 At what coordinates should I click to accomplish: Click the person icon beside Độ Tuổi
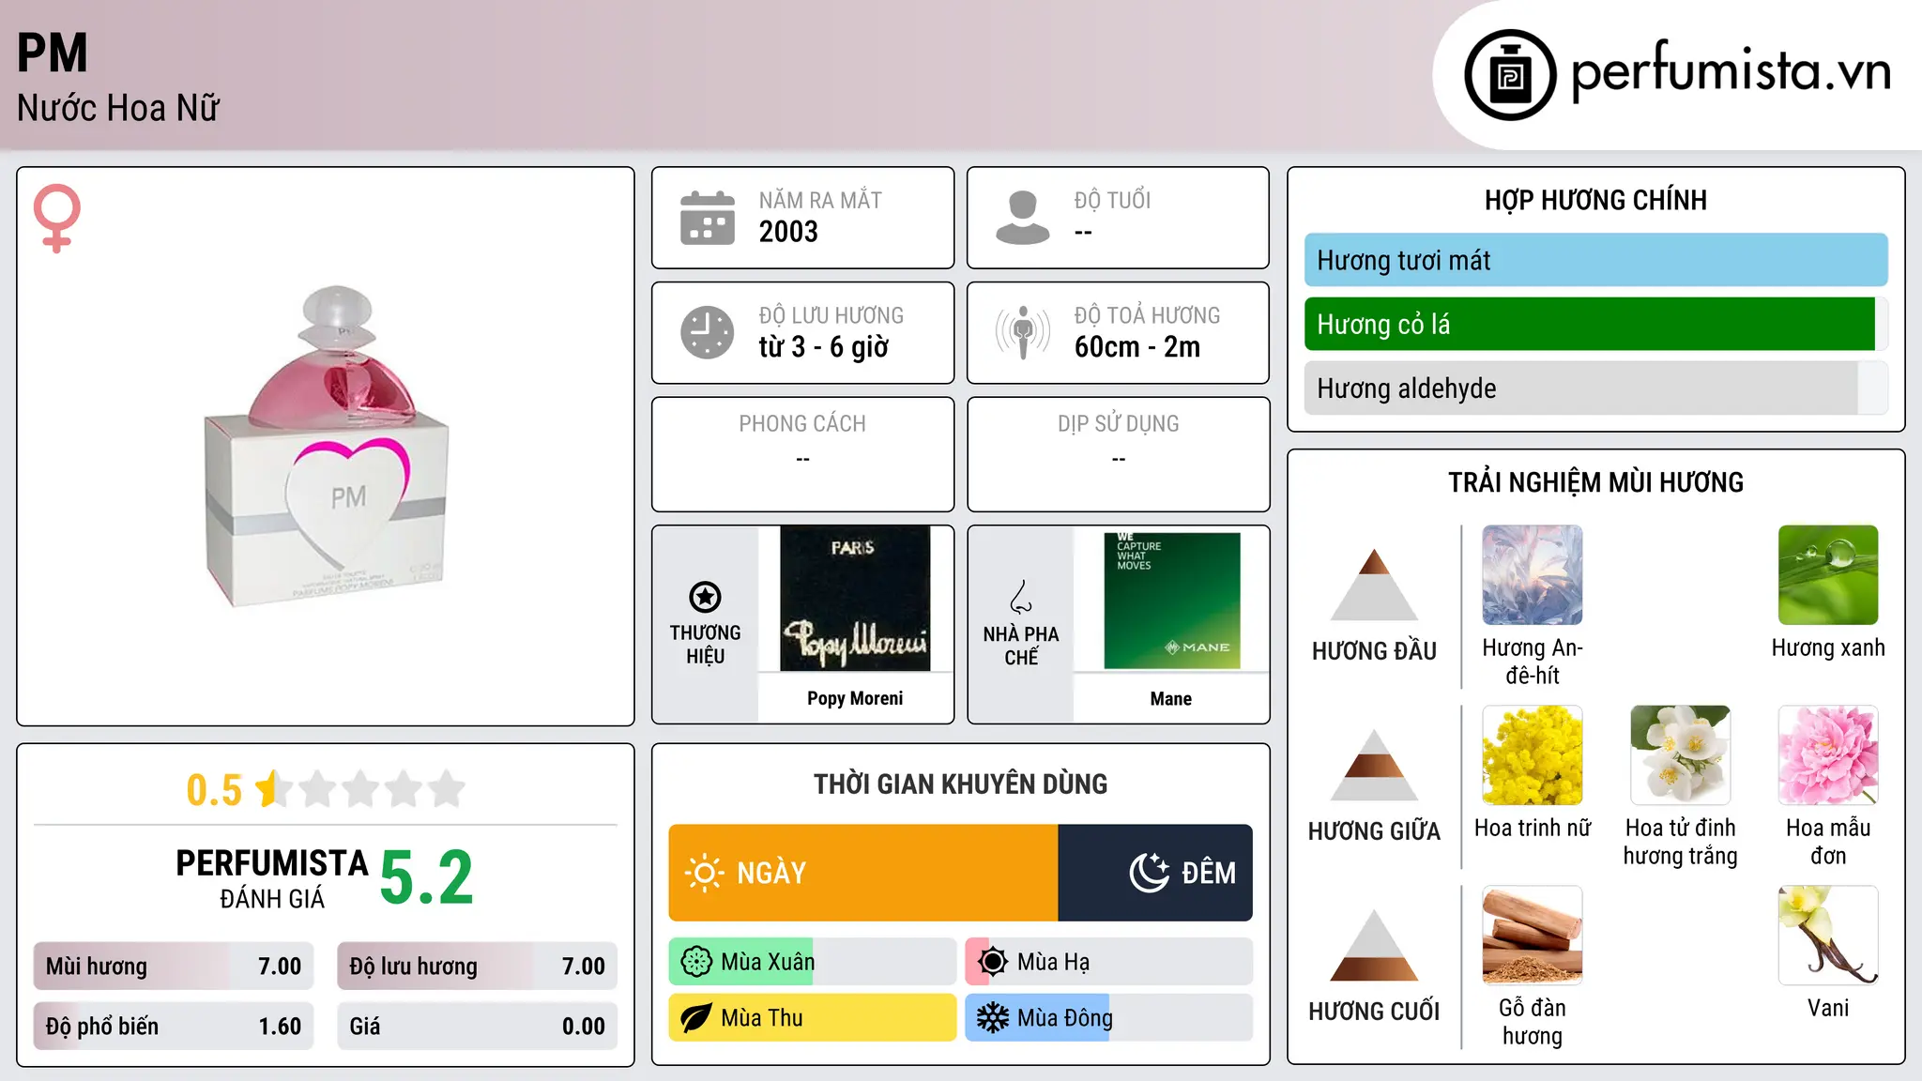pyautogui.click(x=1022, y=218)
